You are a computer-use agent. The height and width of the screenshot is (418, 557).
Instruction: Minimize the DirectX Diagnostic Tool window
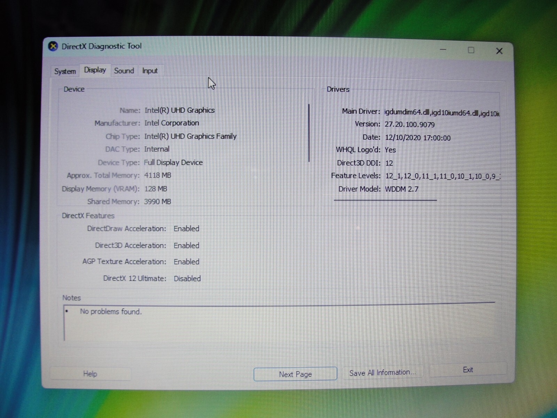(443, 50)
